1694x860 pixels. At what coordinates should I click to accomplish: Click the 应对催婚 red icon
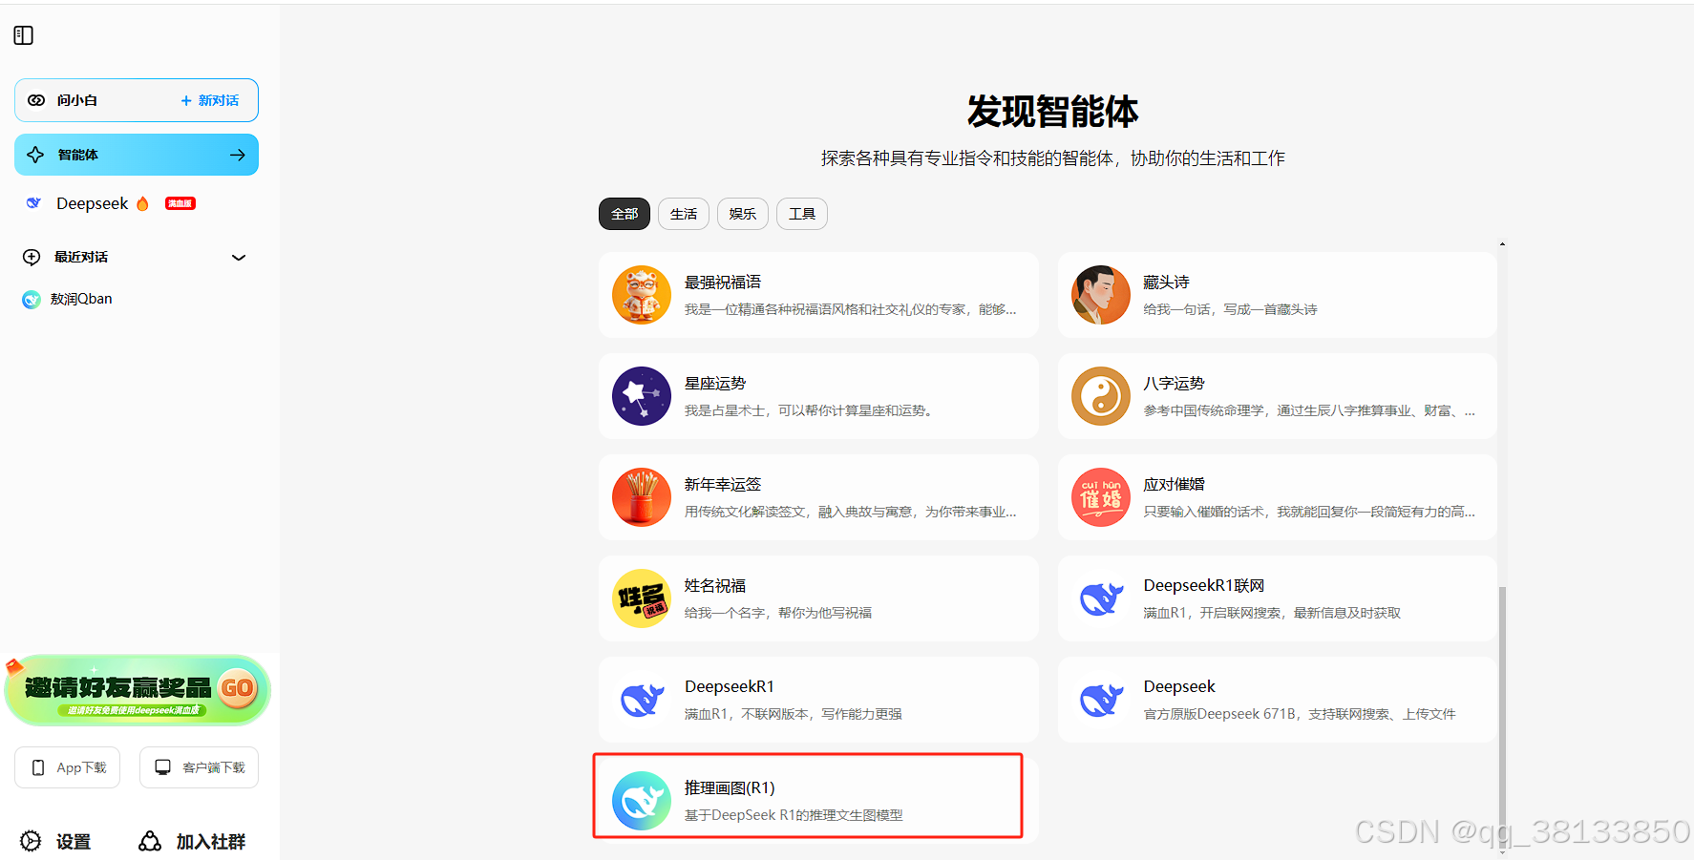1101,497
